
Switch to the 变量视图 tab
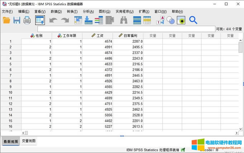point(29,141)
